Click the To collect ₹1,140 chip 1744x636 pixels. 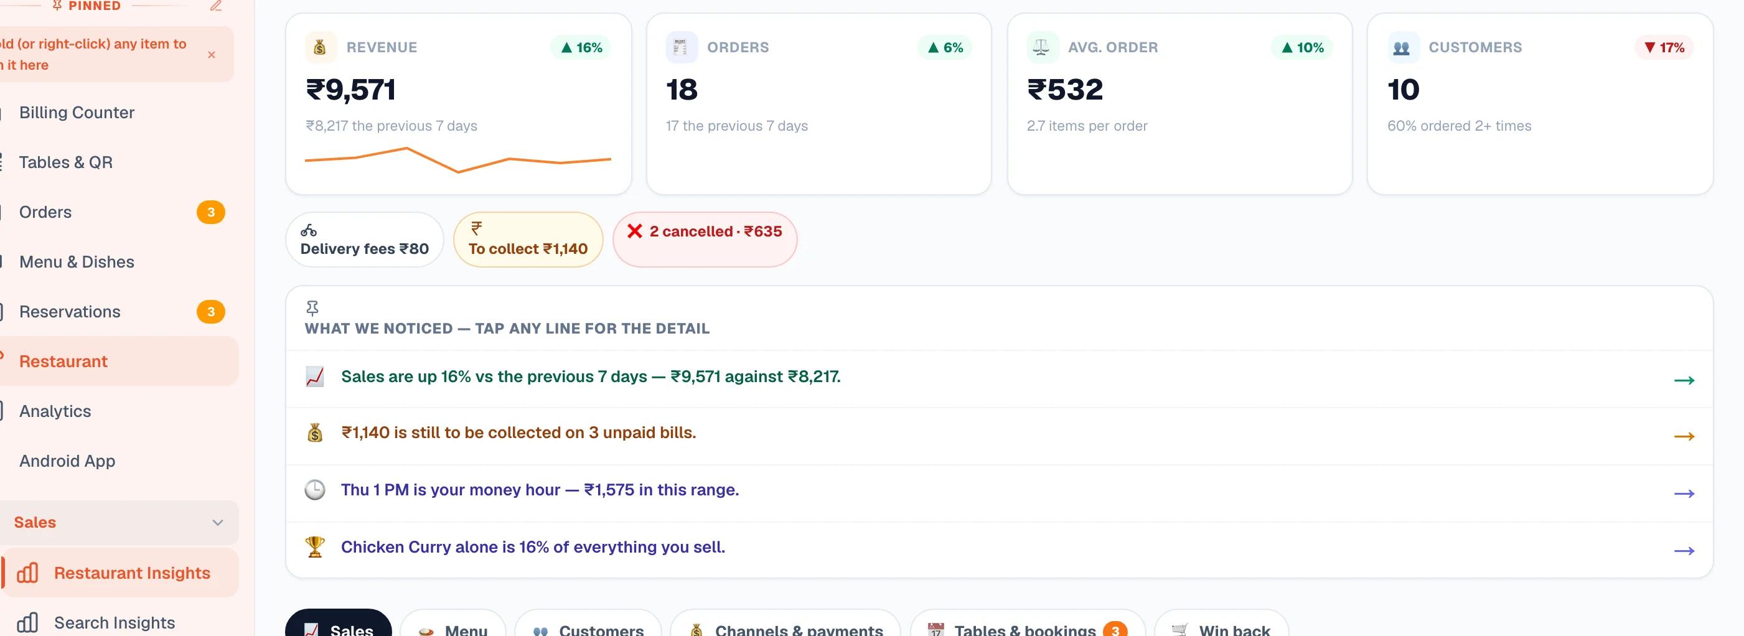pos(528,240)
